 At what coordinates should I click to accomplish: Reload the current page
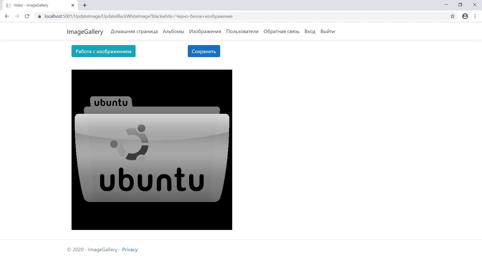pyautogui.click(x=27, y=16)
